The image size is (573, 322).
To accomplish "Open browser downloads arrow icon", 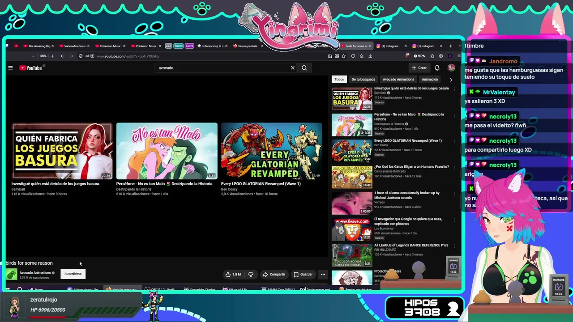I will point(370,56).
